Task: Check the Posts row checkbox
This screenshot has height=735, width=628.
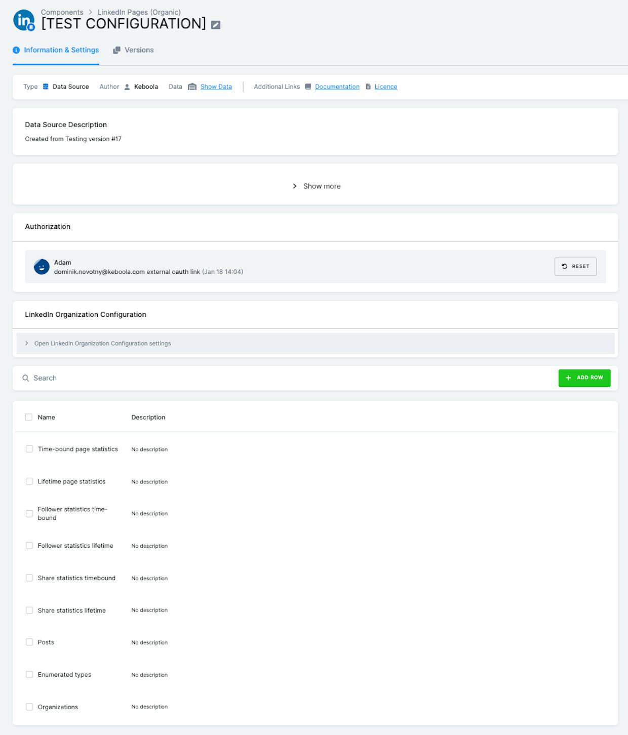Action: [x=29, y=642]
